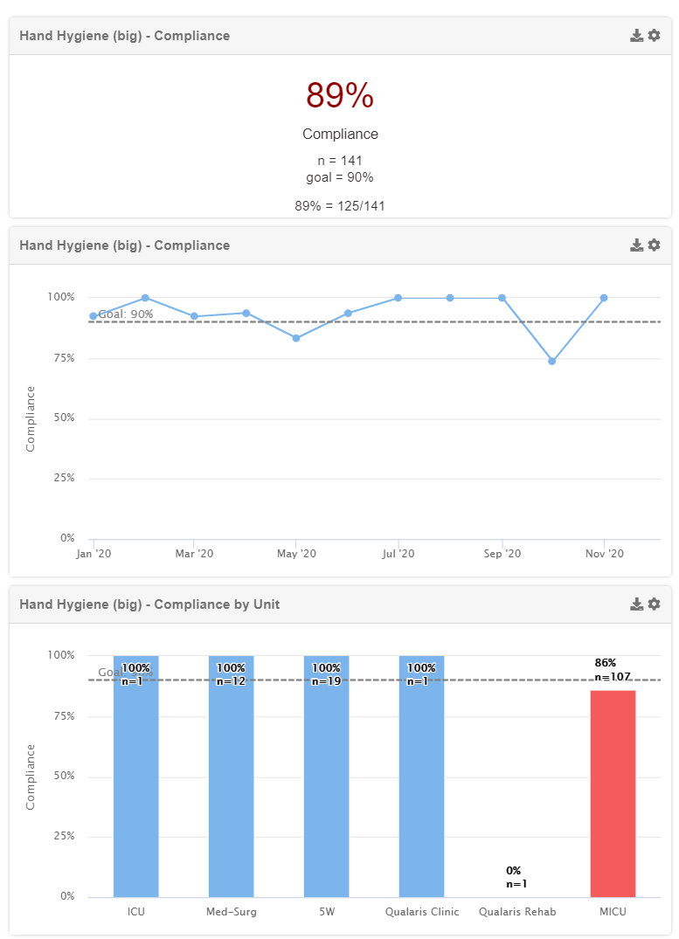
Task: Open settings gear on Compliance line chart
Action: (654, 245)
